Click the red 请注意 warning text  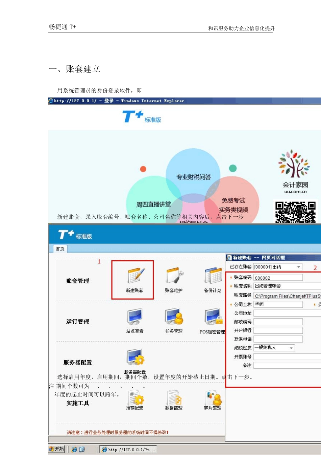tap(118, 432)
